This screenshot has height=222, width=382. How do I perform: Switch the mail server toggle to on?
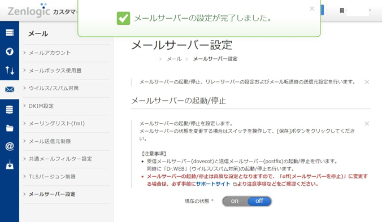(x=235, y=201)
